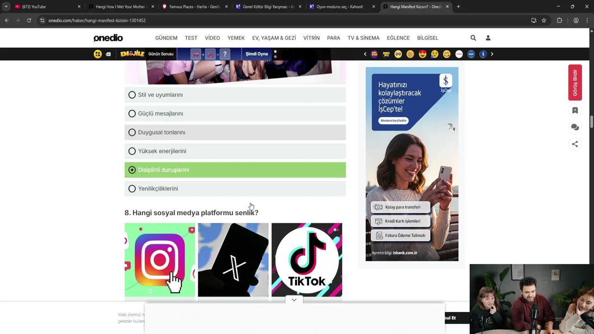This screenshot has height=334, width=594.
Task: Click the news card icon beside games icon
Action: pyautogui.click(x=108, y=54)
